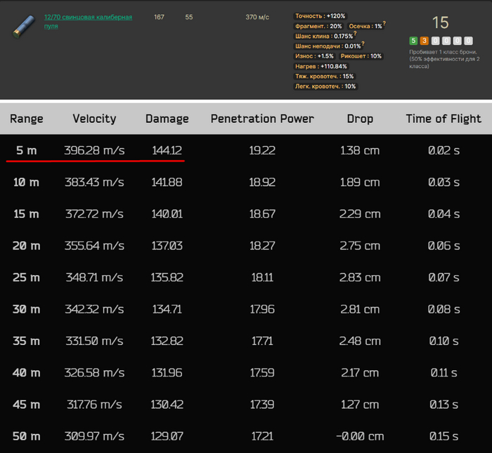Select the Time of Flight column header
Screen dimensions: 492x453
pyautogui.click(x=443, y=119)
